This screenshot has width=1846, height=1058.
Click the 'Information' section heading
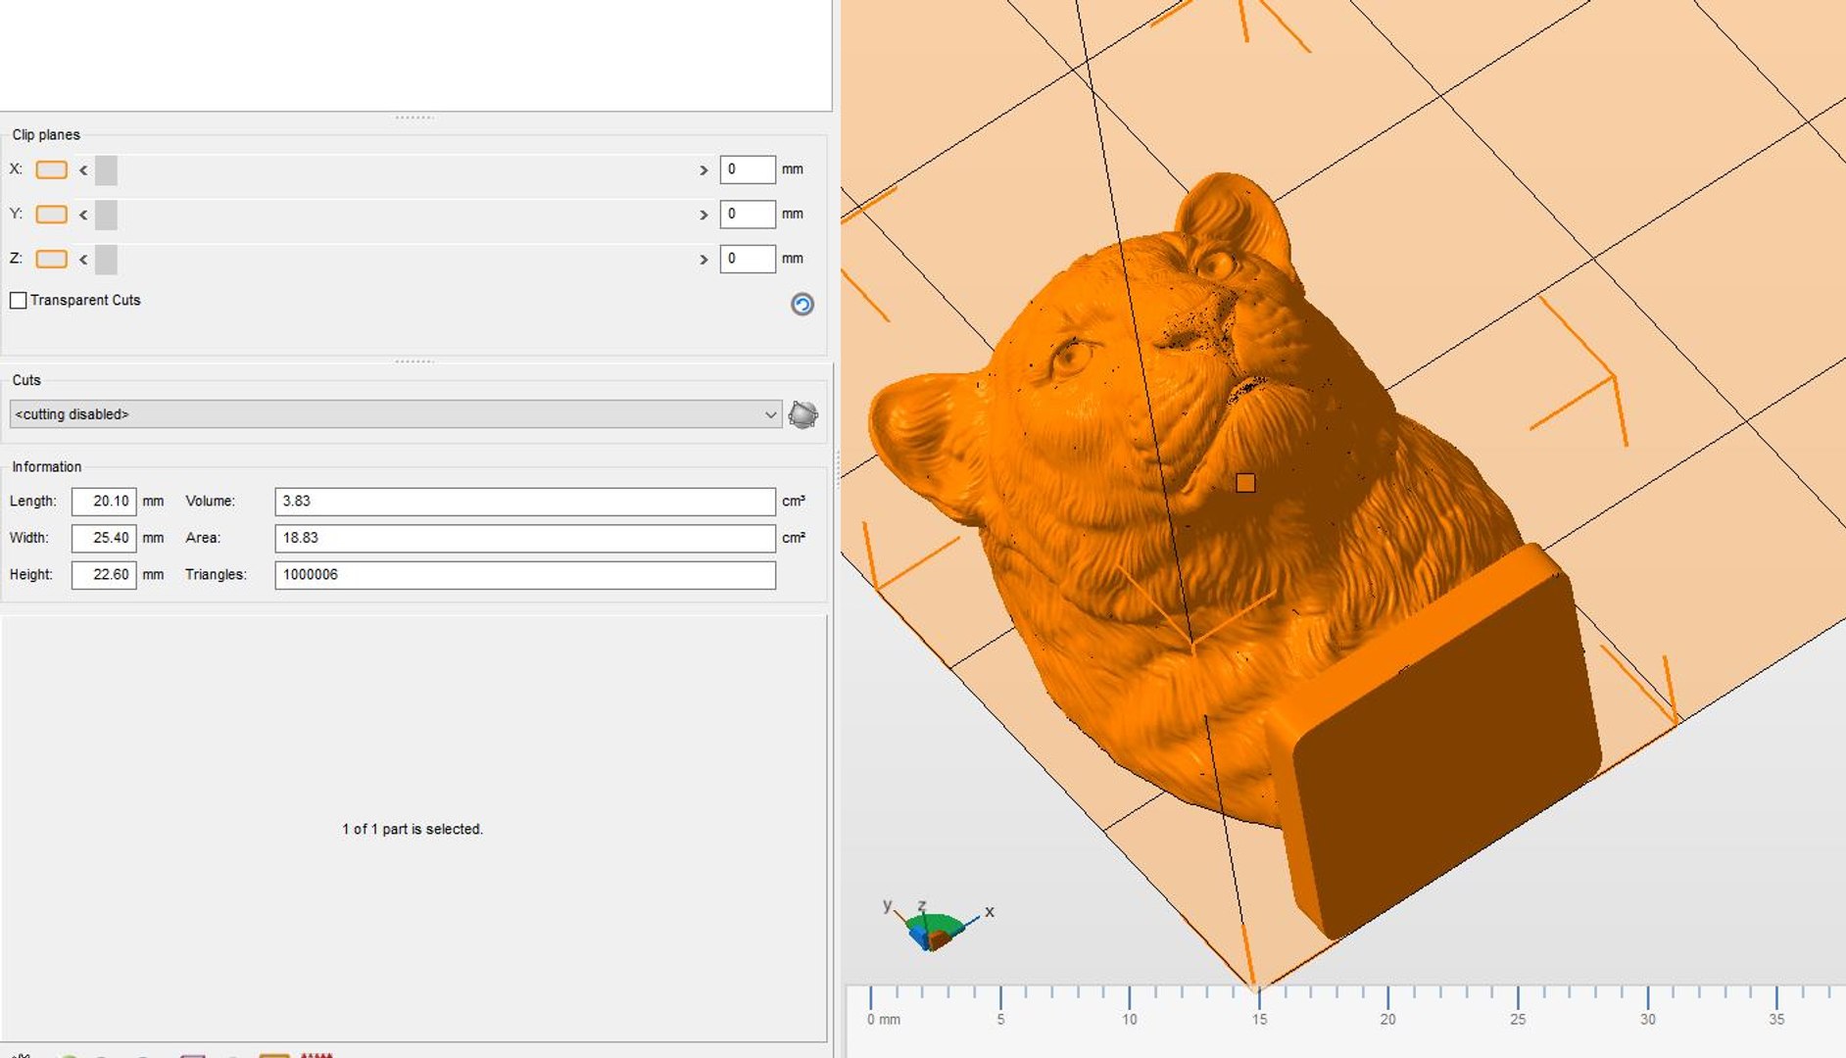(x=46, y=466)
